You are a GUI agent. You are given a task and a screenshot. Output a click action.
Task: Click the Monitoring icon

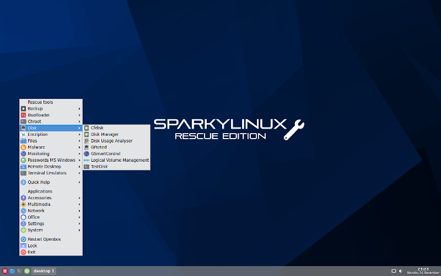pos(23,154)
